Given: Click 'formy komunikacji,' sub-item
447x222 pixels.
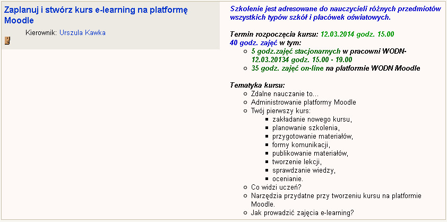Looking at the screenshot, I should click(x=301, y=144).
